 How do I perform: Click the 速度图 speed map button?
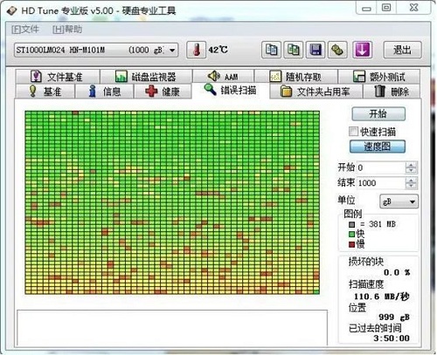[x=378, y=147]
